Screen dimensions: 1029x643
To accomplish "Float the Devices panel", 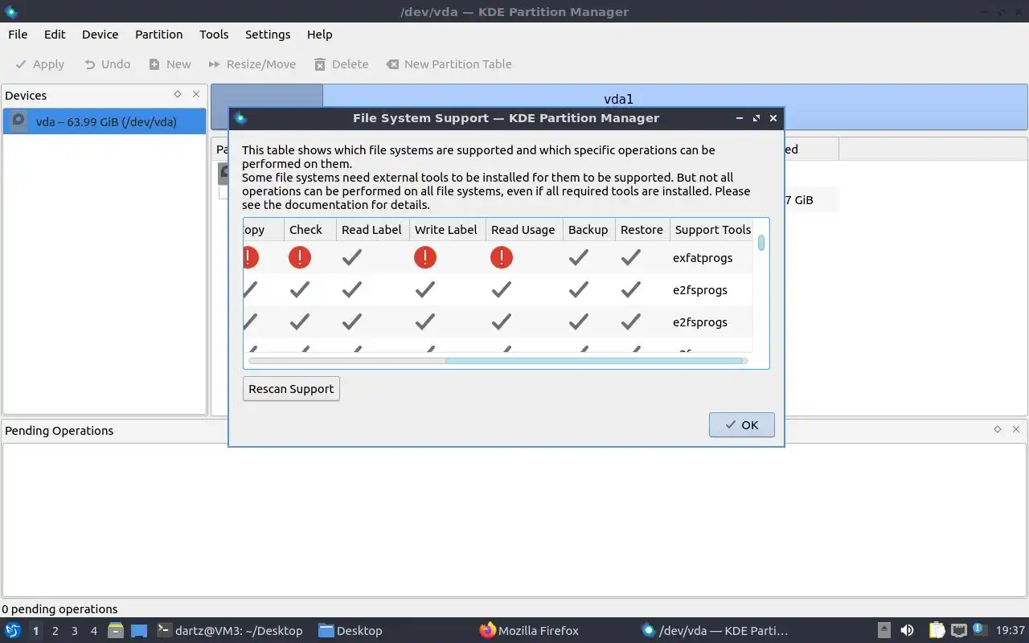I will click(178, 94).
